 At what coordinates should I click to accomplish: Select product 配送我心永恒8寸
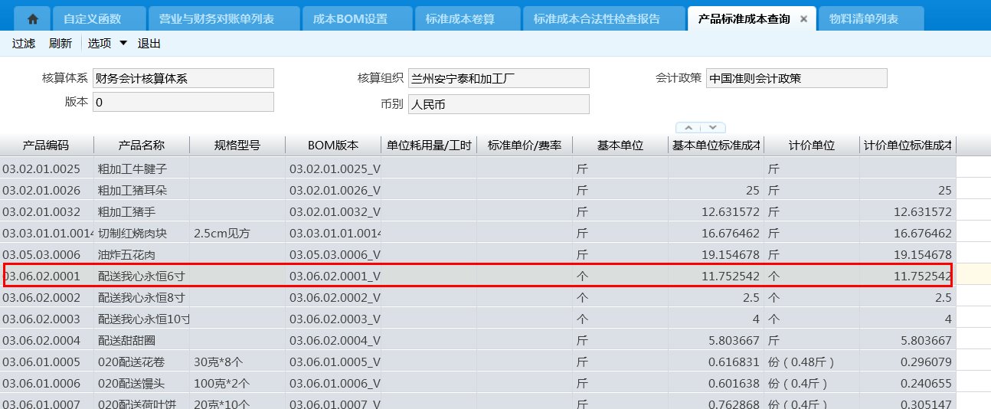point(142,297)
